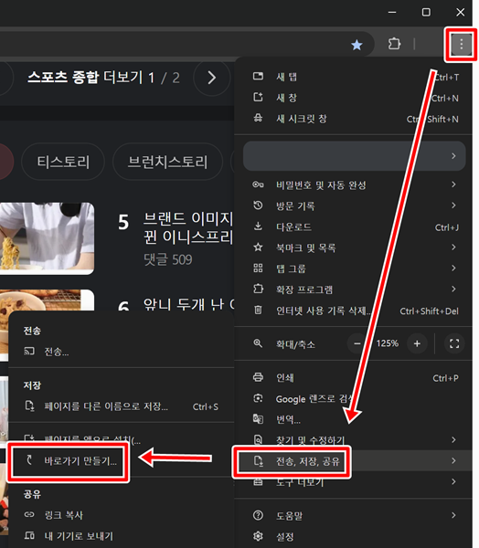This screenshot has height=548, width=479.
Task: Click the magnifier icon next to 확대/축소
Action: (x=258, y=343)
